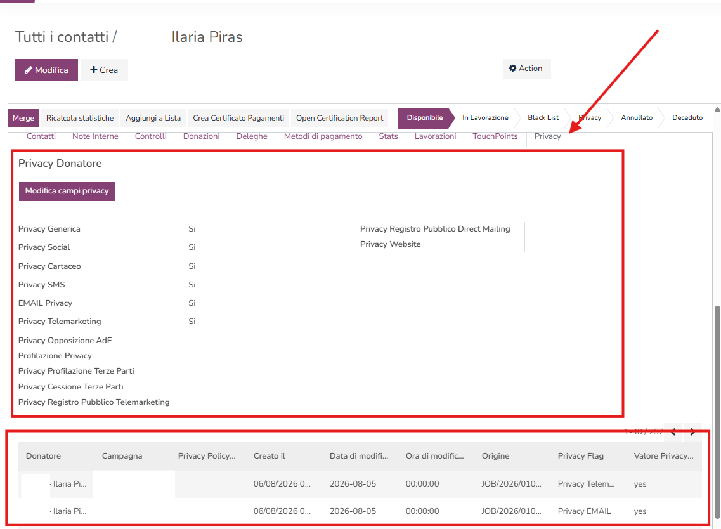Set status to Black List
Image resolution: width=721 pixels, height=529 pixels.
[543, 118]
